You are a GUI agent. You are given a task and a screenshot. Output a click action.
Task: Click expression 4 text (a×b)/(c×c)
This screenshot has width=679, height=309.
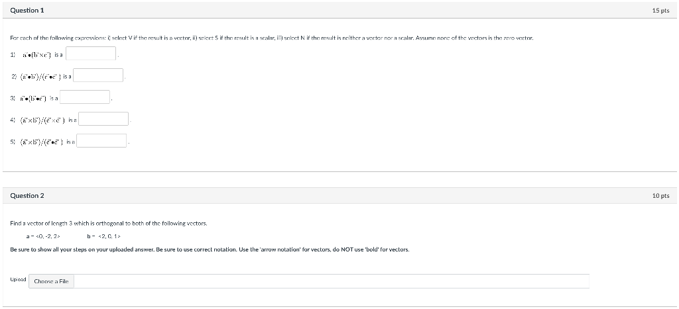[x=43, y=120]
